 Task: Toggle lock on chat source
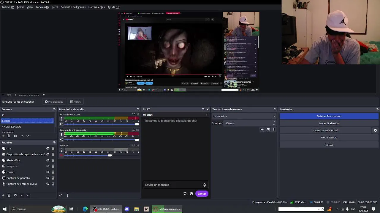pos(53,149)
